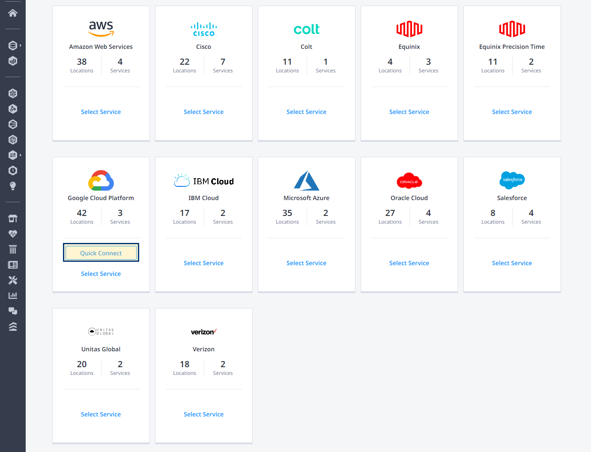Viewport: 591px width, 452px height.
Task: Click the lightbulb sidebar icon
Action: (13, 186)
